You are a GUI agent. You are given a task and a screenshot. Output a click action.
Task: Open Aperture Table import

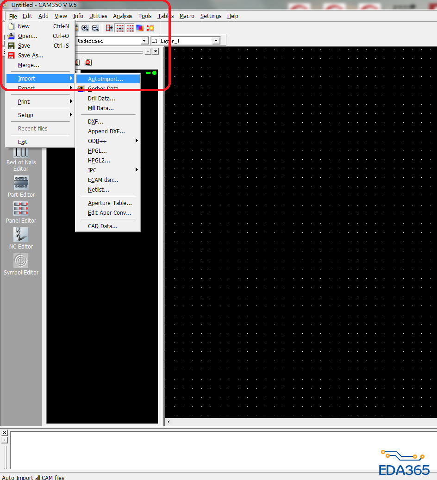[108, 203]
